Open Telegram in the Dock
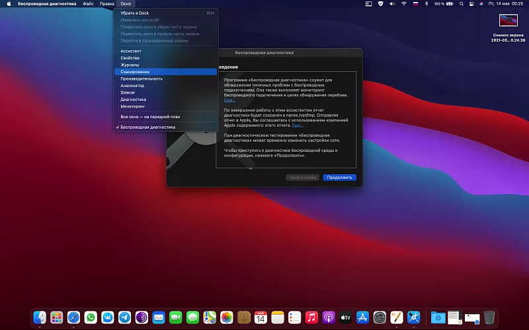 click(125, 317)
